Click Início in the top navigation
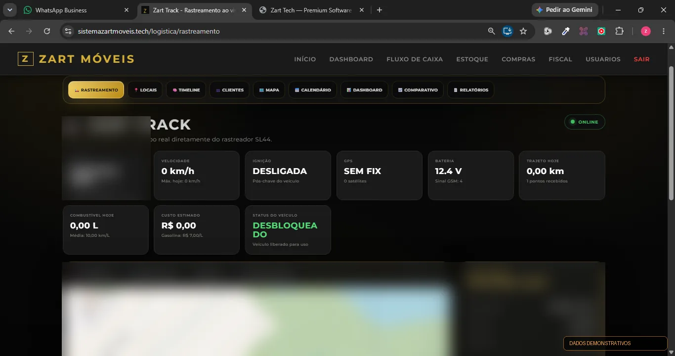 tap(305, 59)
